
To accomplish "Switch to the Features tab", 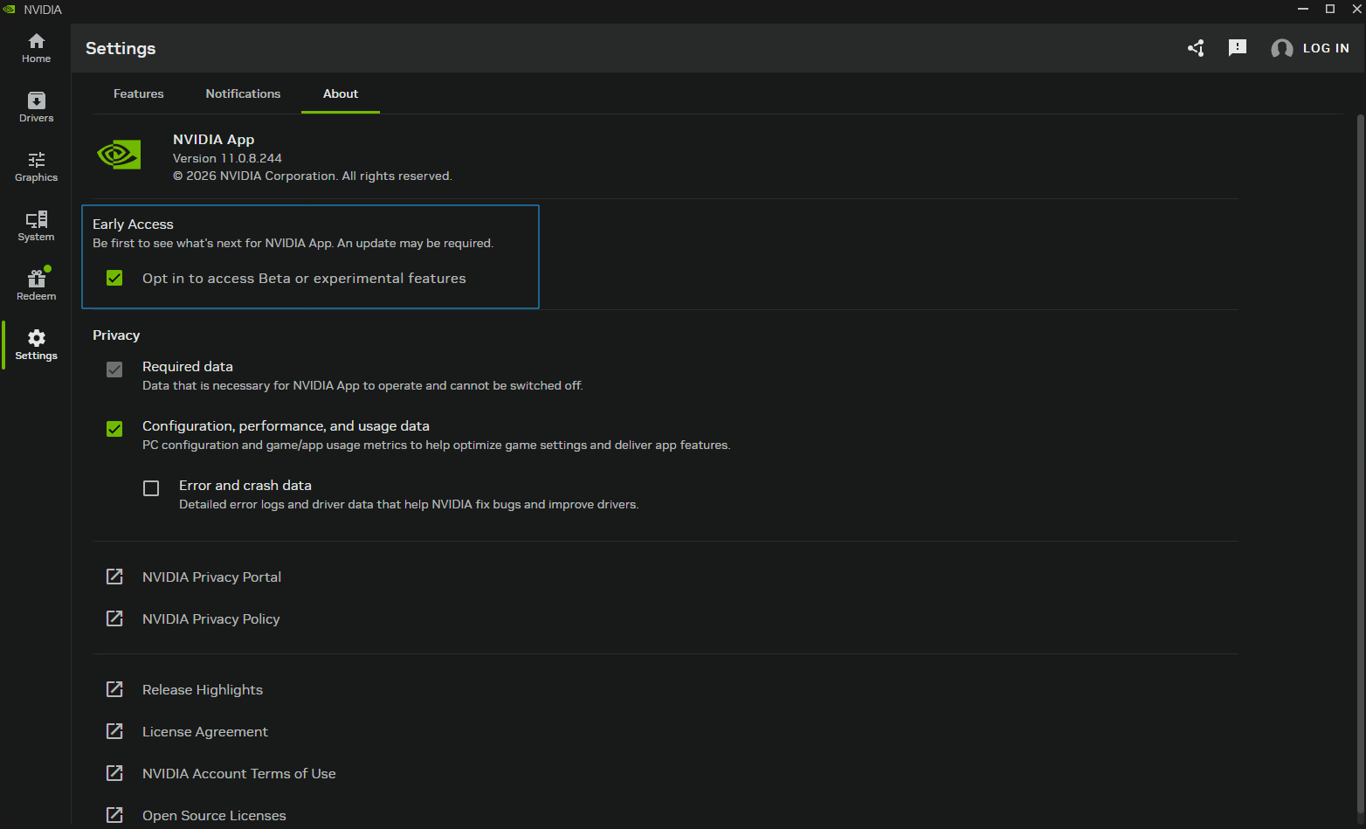I will 139,93.
